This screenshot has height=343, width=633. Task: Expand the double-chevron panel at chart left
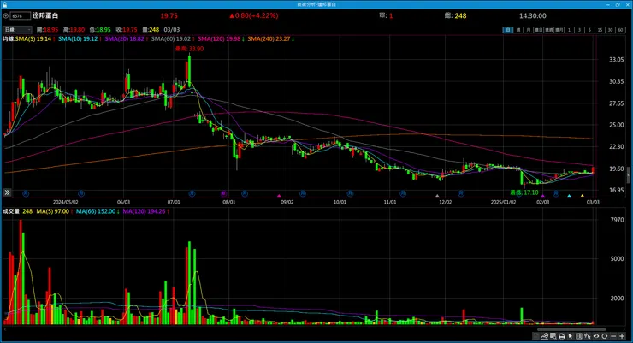click(7, 192)
